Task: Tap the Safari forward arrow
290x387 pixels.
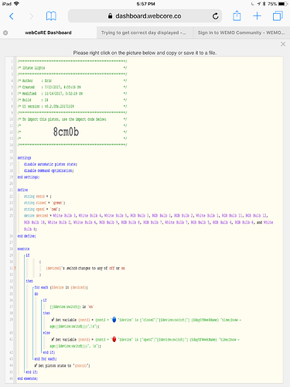Action: click(x=31, y=16)
